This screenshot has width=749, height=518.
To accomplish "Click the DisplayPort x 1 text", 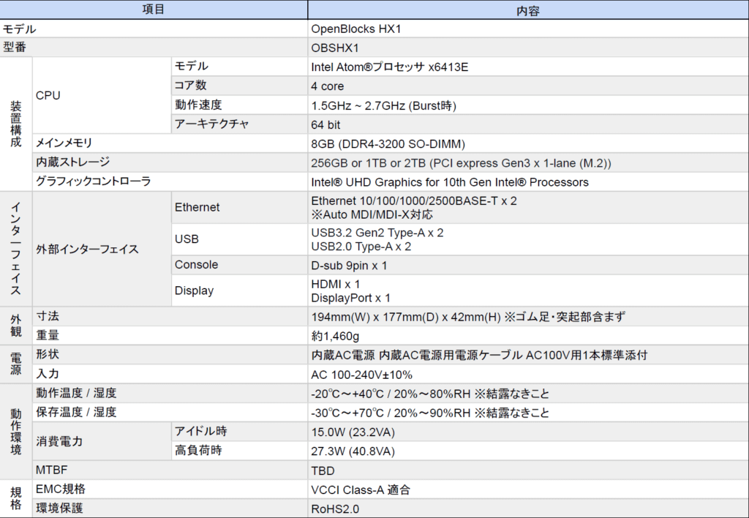I will [350, 298].
